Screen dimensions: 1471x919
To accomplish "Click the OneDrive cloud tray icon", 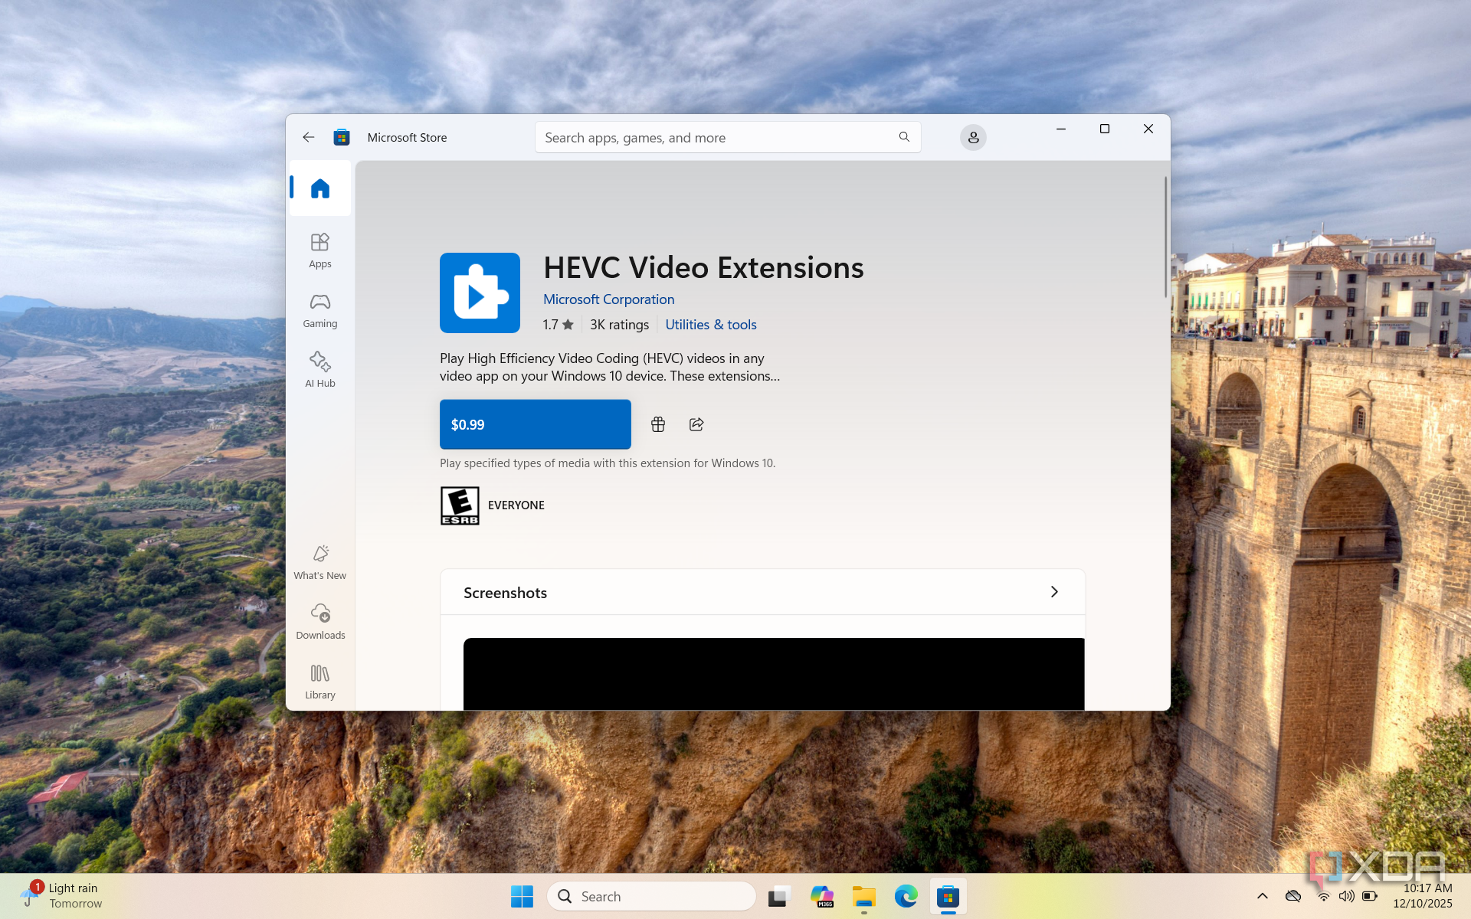I will (x=1293, y=896).
